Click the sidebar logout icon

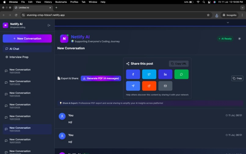pyautogui.click(x=49, y=25)
